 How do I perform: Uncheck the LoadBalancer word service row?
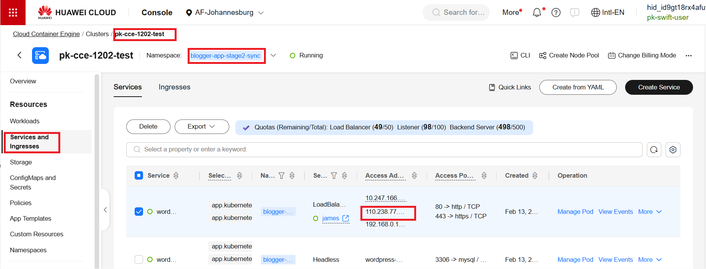coord(139,212)
